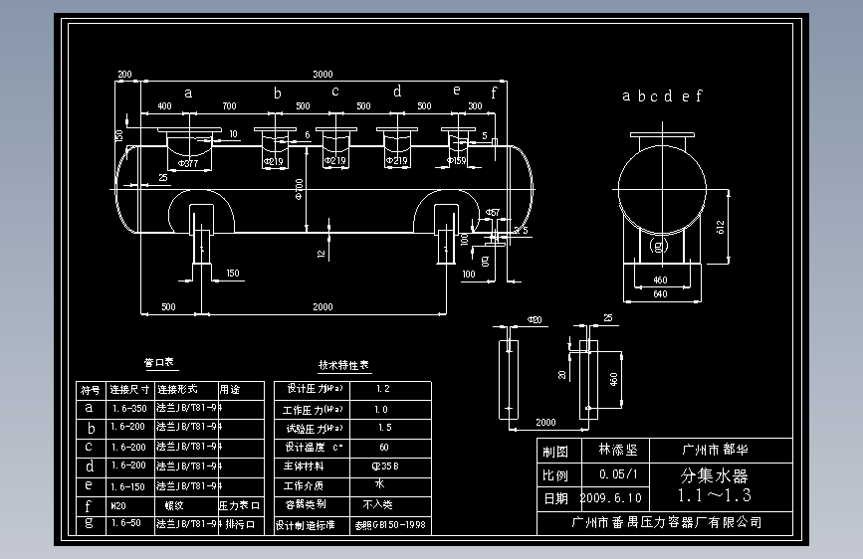Select the Q235B material value
The height and width of the screenshot is (559, 863).
point(385,466)
